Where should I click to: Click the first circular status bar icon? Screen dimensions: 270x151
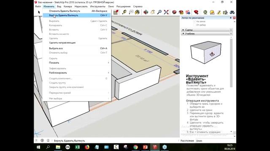click(x=36, y=141)
